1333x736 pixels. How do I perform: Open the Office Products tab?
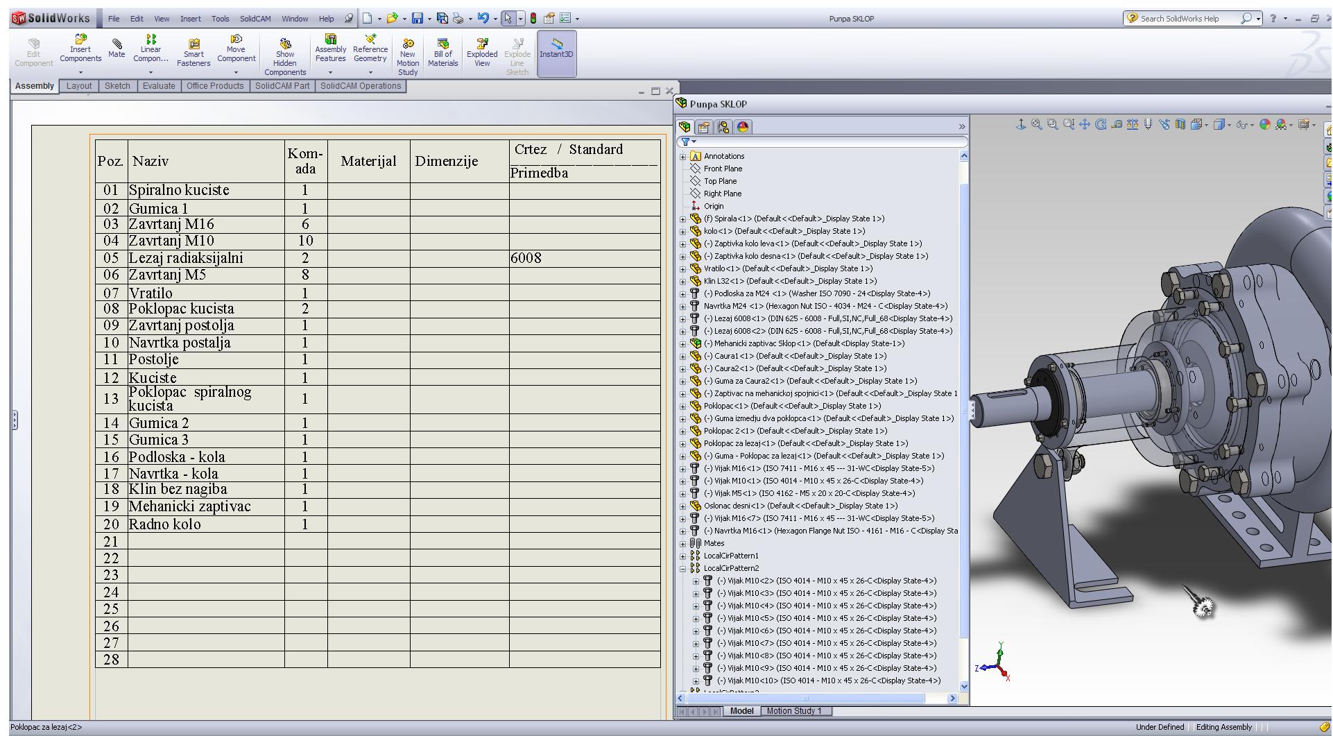click(x=215, y=86)
